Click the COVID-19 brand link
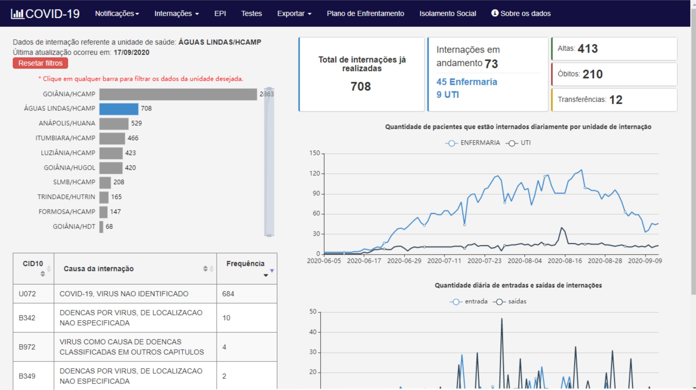Image resolution: width=696 pixels, height=390 pixels. coord(45,14)
